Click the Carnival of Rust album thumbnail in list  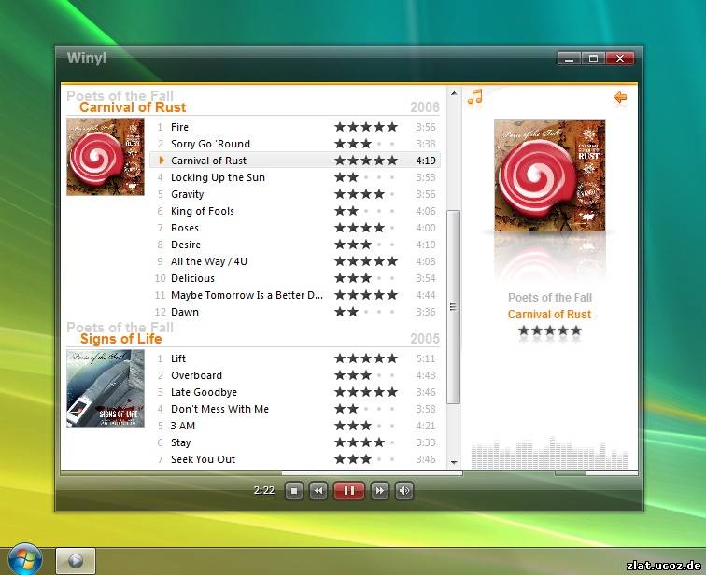(x=106, y=157)
